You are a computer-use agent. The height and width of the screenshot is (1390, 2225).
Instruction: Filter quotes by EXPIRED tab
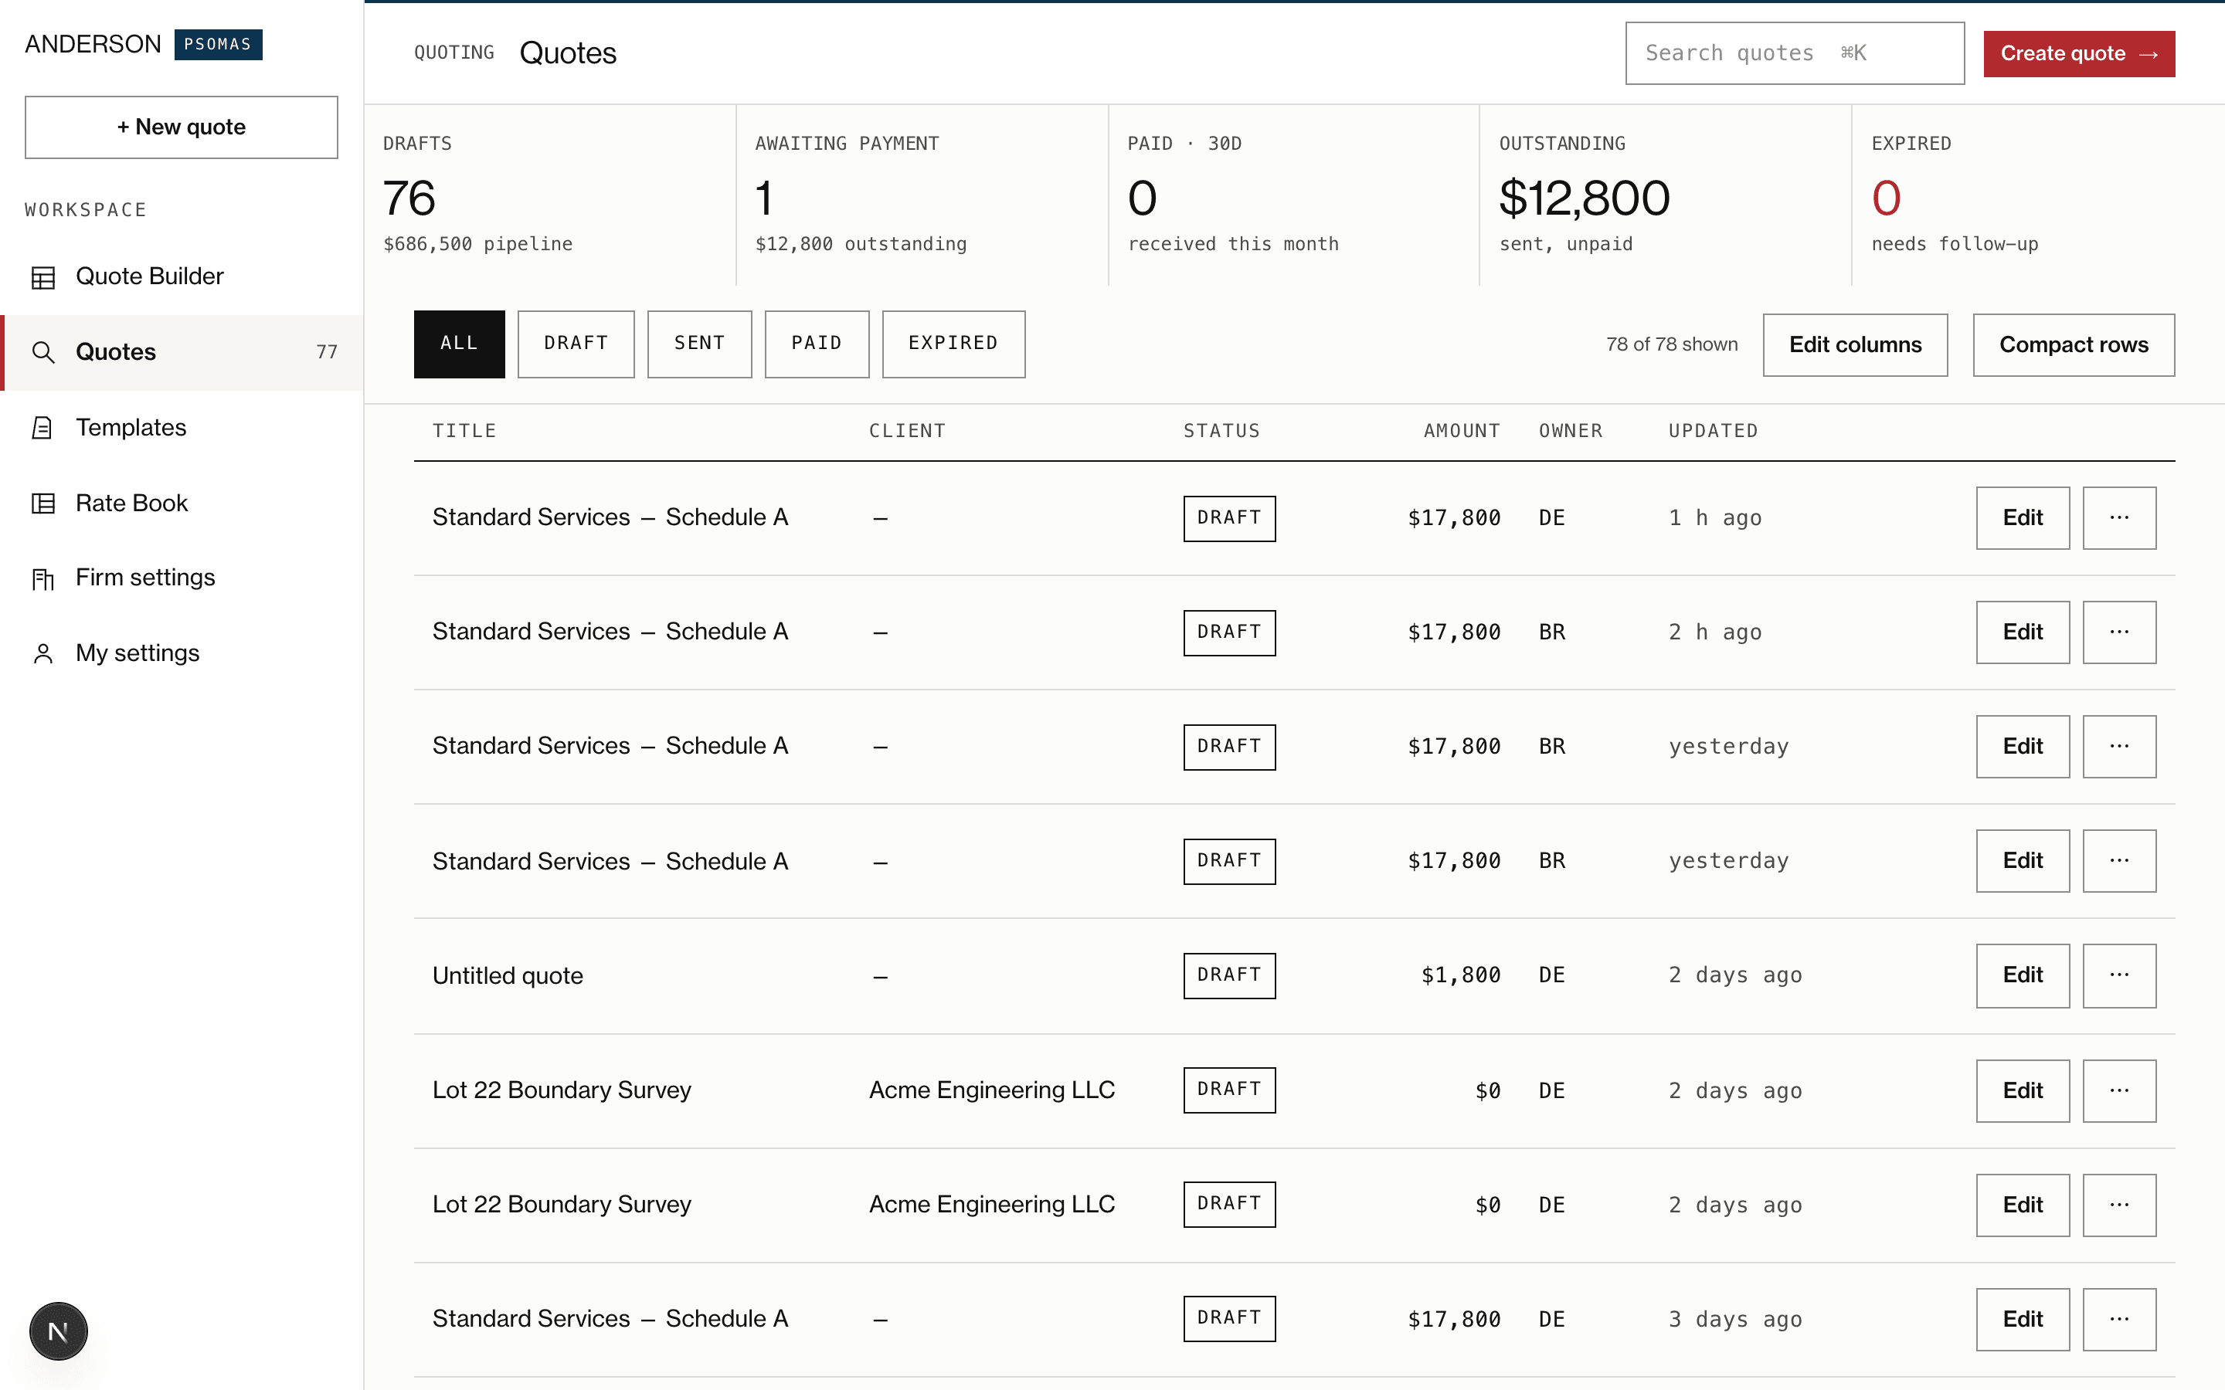coord(953,344)
